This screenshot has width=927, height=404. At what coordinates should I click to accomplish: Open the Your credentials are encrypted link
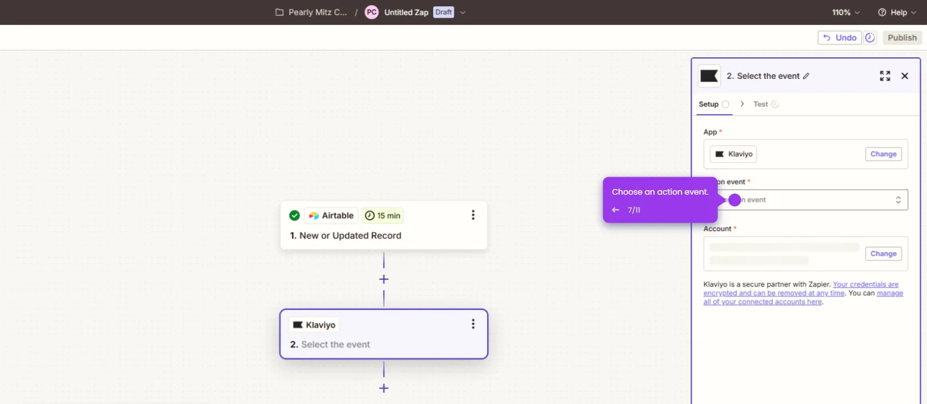pyautogui.click(x=801, y=289)
